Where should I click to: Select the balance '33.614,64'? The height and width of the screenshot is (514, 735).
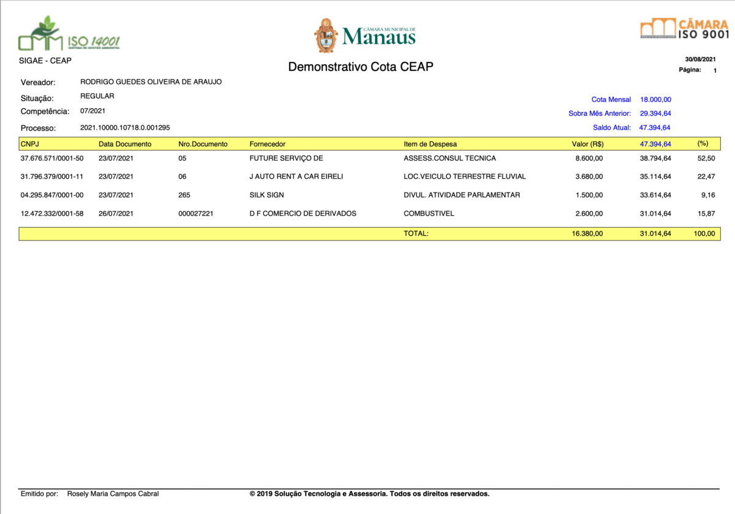point(655,195)
